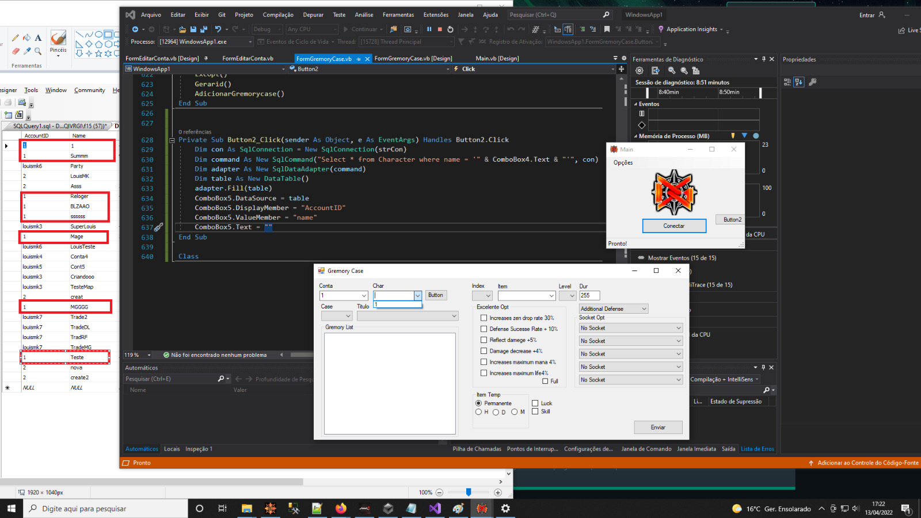Viewport: 921px width, 518px height.
Task: Switch to FormEditarConta.vb tab
Action: [248, 59]
